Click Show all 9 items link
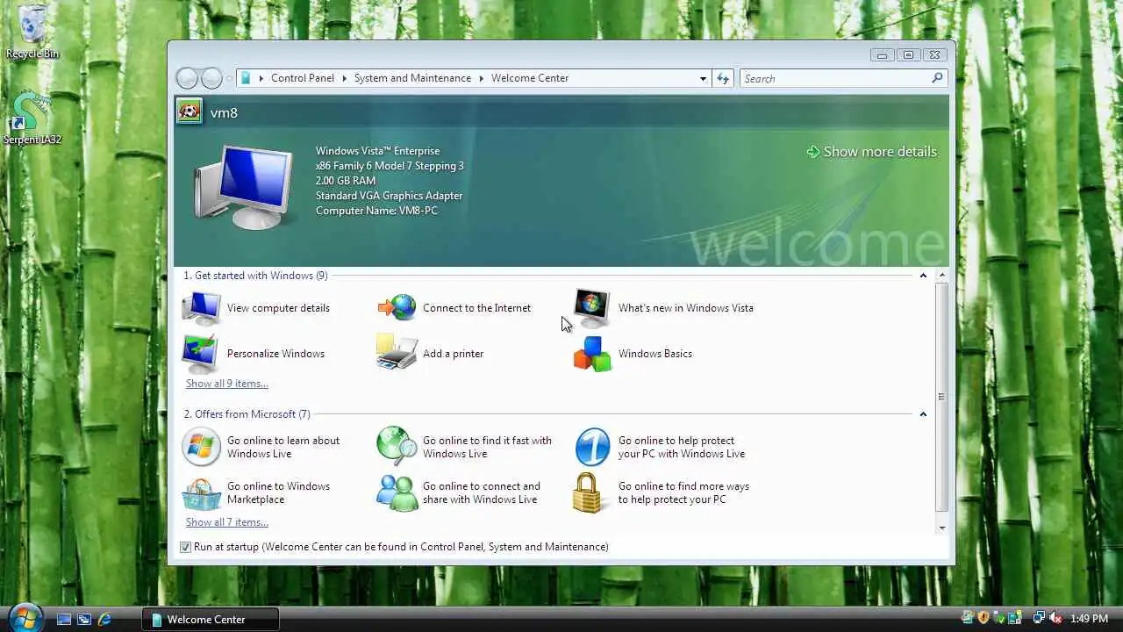Screen dimensions: 1123x632 click(227, 384)
